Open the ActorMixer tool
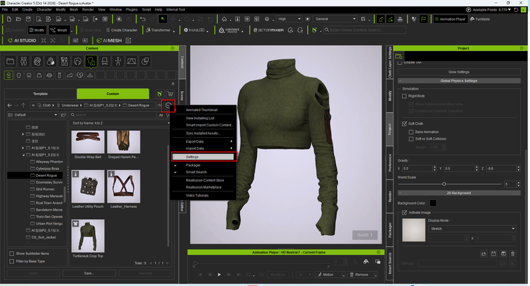Image resolution: width=530 pixels, height=286 pixels. [x=268, y=30]
